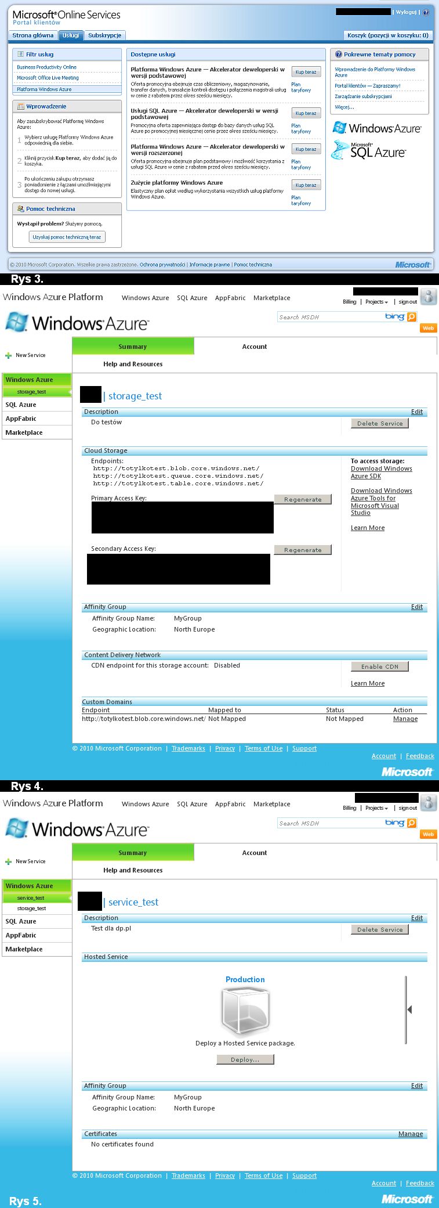Screen dimensions: 439x1208
Task: Click the Microsoft logo in the storage_test page footer
Action: click(x=407, y=771)
